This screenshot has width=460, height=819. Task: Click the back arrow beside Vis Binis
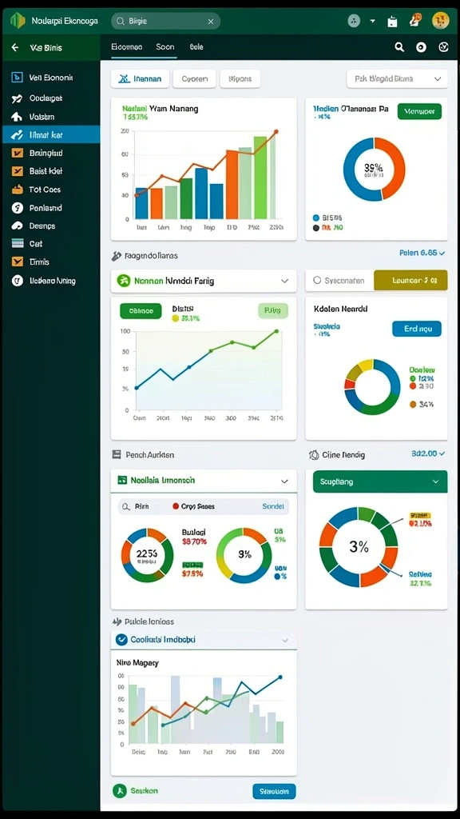coord(14,47)
